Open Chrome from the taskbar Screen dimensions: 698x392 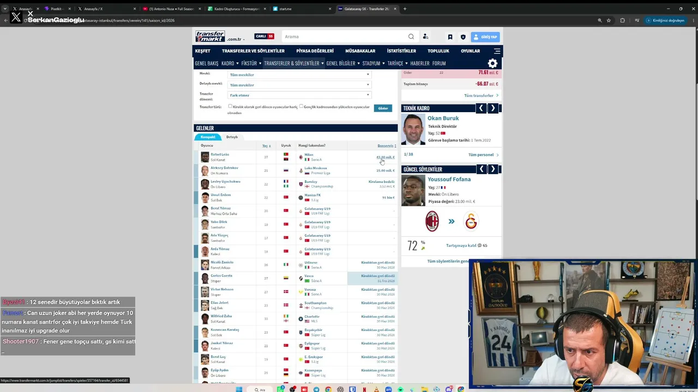328,389
